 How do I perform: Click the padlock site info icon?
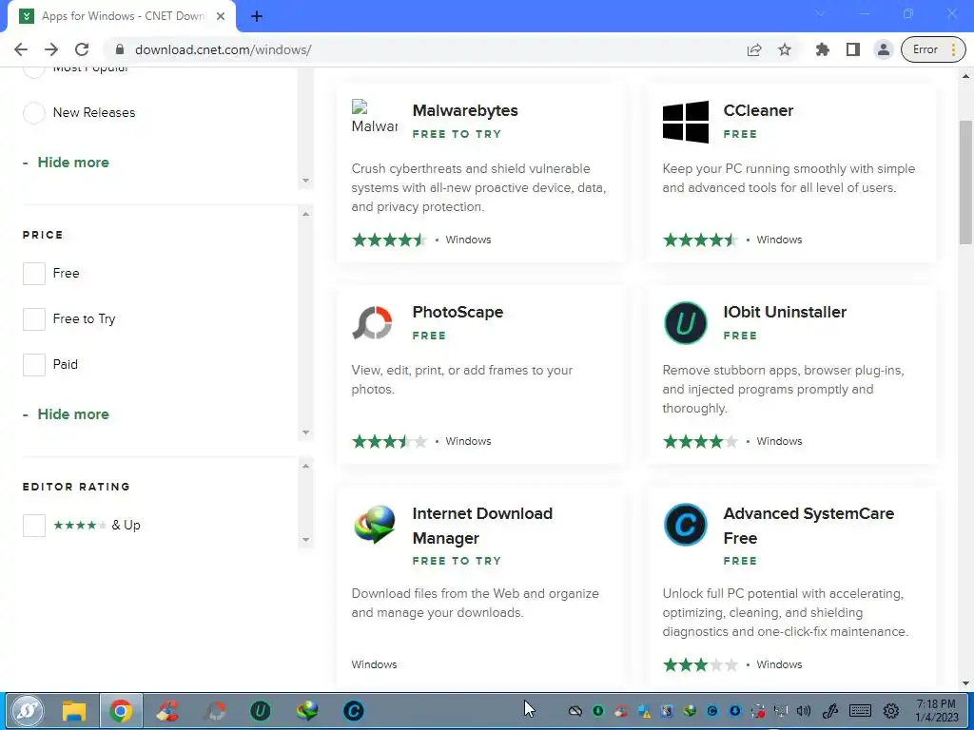point(120,49)
